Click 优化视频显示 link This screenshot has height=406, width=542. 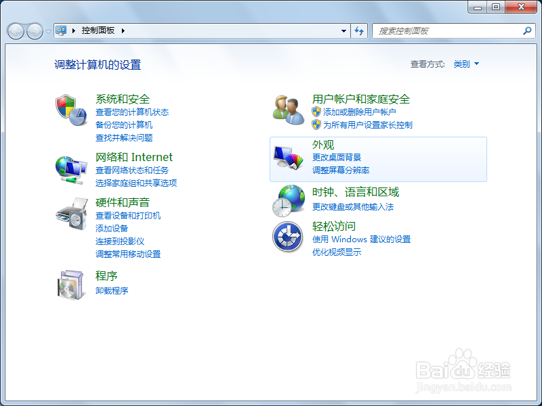click(337, 252)
